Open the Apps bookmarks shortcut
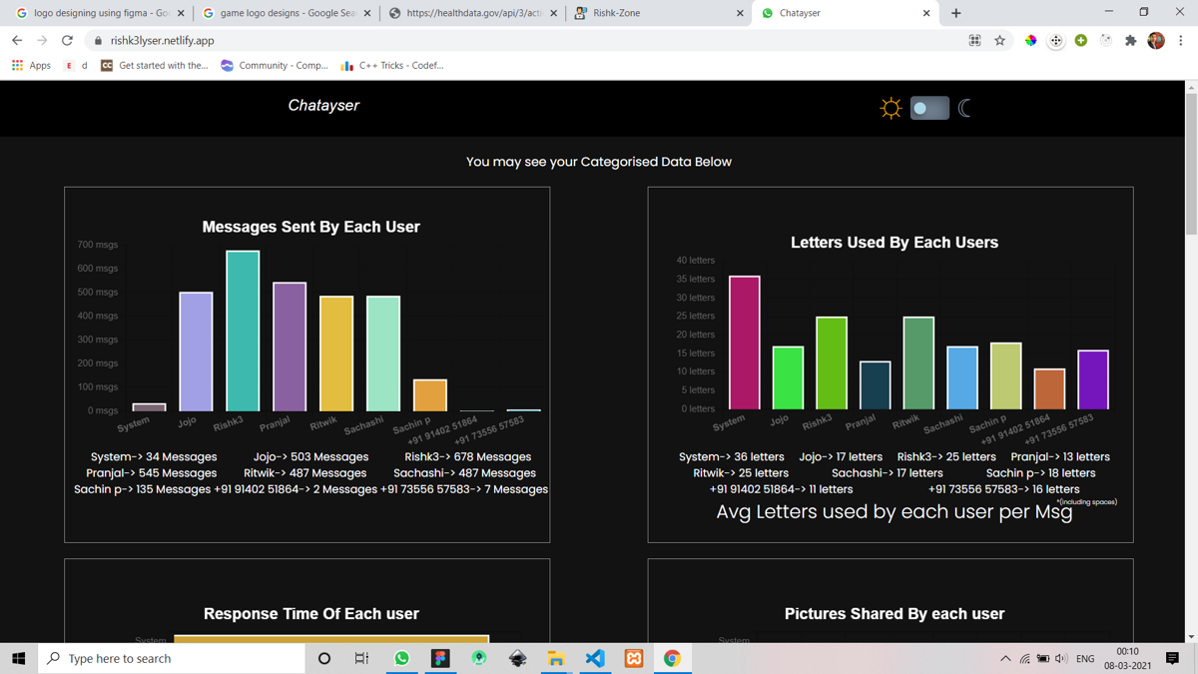The height and width of the screenshot is (674, 1198). tap(31, 65)
